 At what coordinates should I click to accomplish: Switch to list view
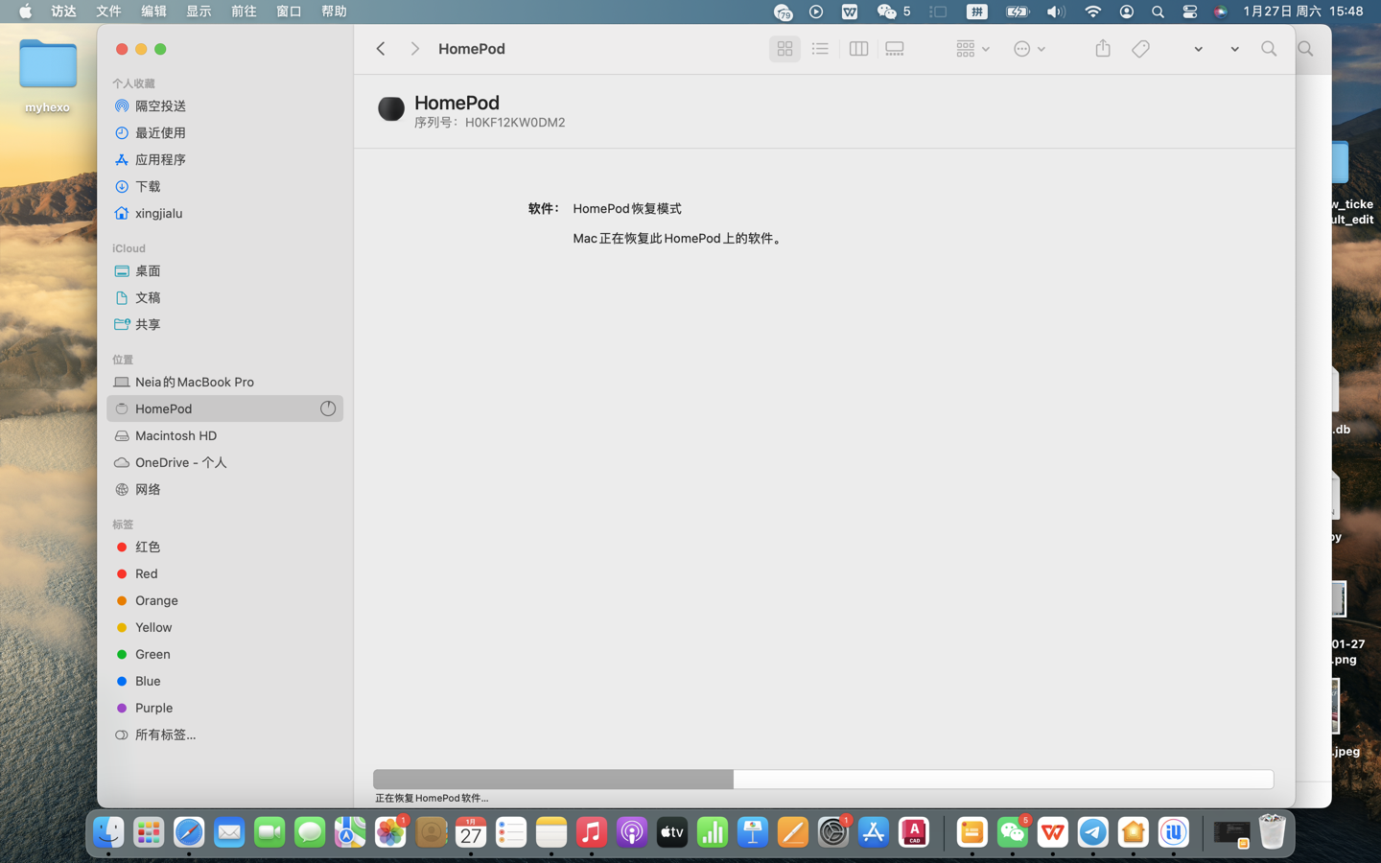coord(820,49)
